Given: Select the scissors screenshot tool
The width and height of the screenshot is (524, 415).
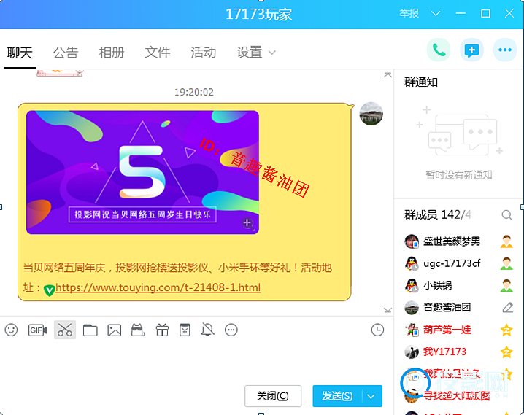Looking at the screenshot, I should tap(65, 330).
